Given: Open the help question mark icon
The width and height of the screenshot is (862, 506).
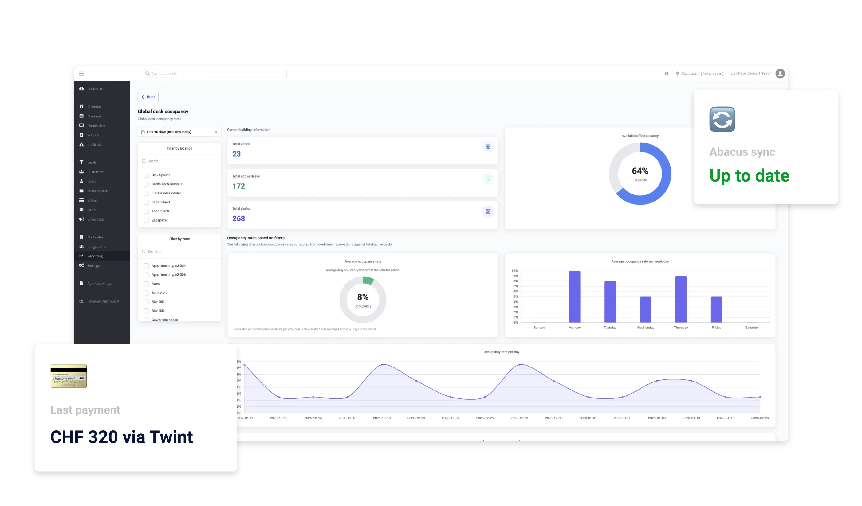Looking at the screenshot, I should 666,73.
